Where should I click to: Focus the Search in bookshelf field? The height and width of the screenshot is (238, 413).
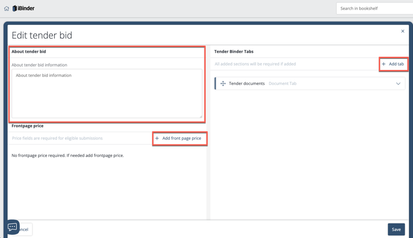(x=374, y=9)
